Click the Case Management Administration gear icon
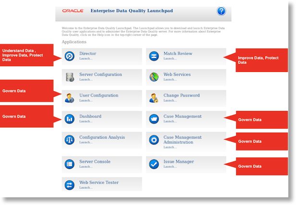The width and height of the screenshot is (296, 205). point(154,140)
